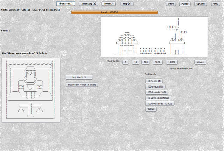This screenshot has height=151, width=224.
Task: Open the Options menu
Action: pos(201,3)
